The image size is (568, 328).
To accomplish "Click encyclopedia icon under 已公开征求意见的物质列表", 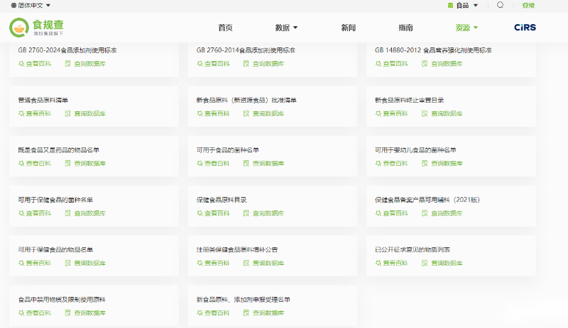I will click(378, 264).
